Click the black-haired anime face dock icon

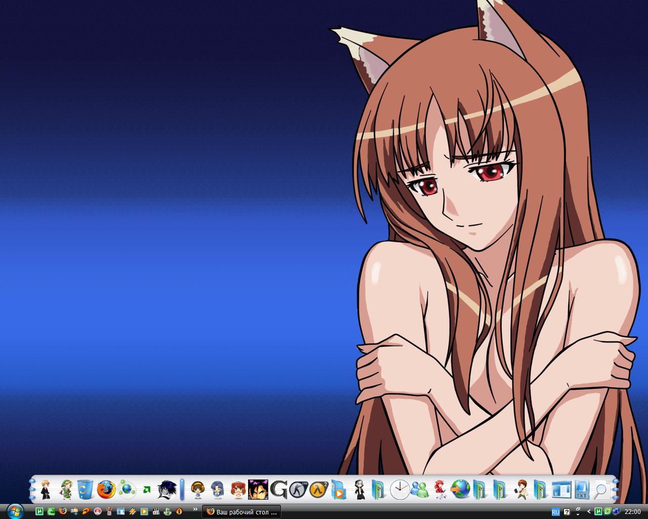[x=167, y=490]
